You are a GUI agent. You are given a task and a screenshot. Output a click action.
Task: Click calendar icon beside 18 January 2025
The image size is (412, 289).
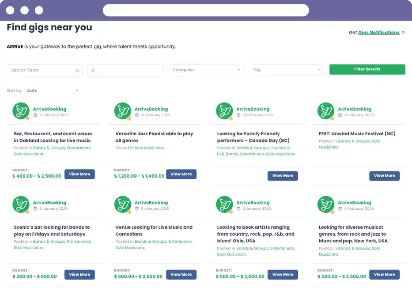pyautogui.click(x=340, y=115)
